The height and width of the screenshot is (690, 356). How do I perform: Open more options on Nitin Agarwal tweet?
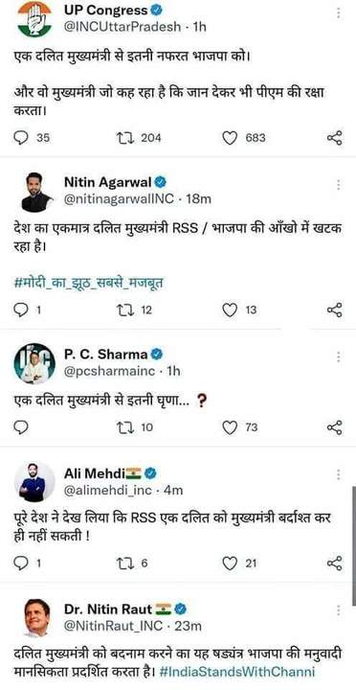(x=339, y=184)
